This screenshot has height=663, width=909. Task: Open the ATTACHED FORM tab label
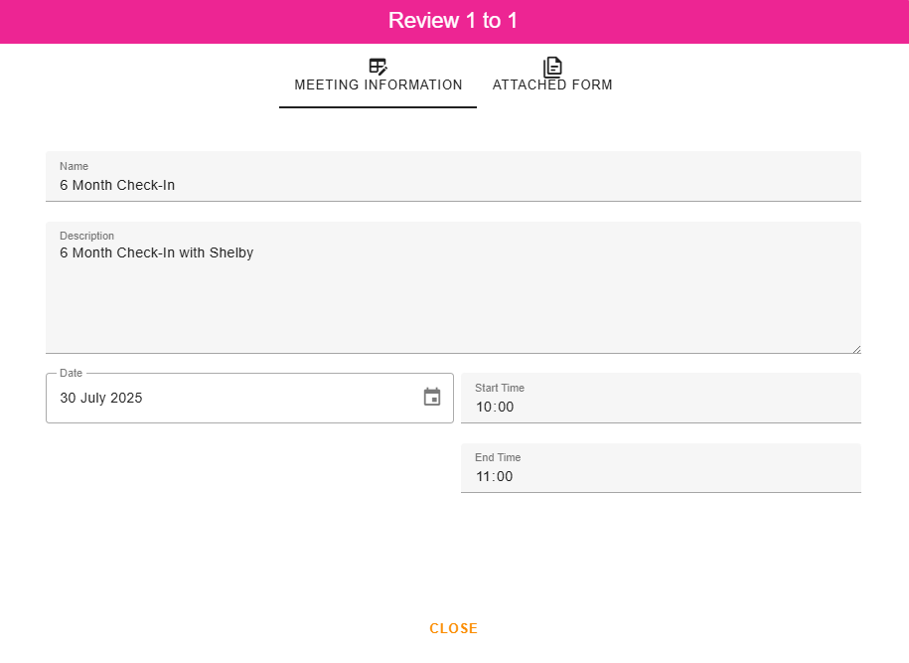pos(552,85)
